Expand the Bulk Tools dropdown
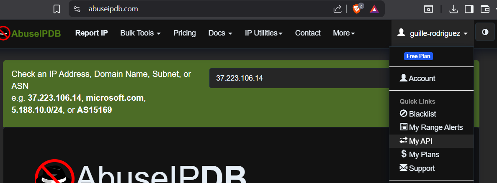Viewport: 497px width, 183px height. pos(140,33)
